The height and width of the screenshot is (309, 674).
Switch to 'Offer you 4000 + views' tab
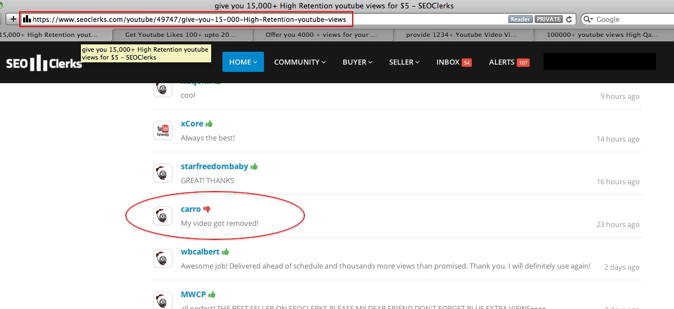coord(321,34)
